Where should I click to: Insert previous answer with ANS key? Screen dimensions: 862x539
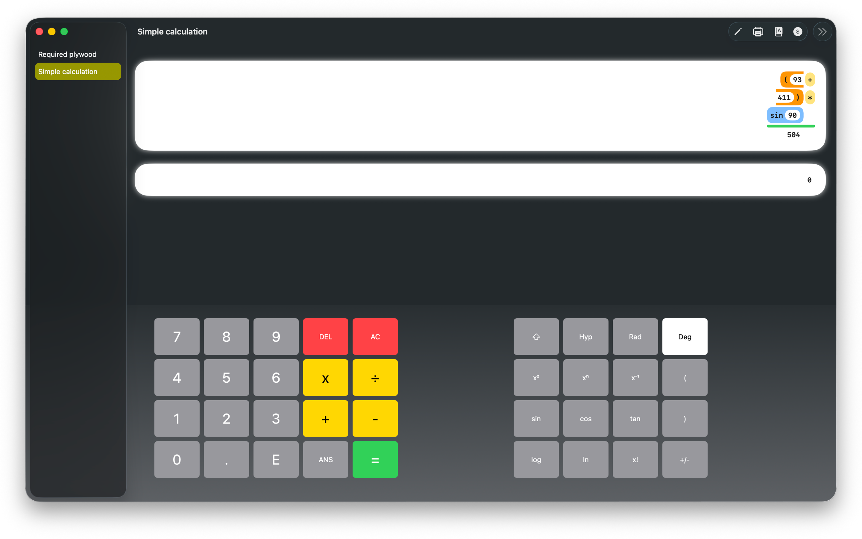pos(326,460)
